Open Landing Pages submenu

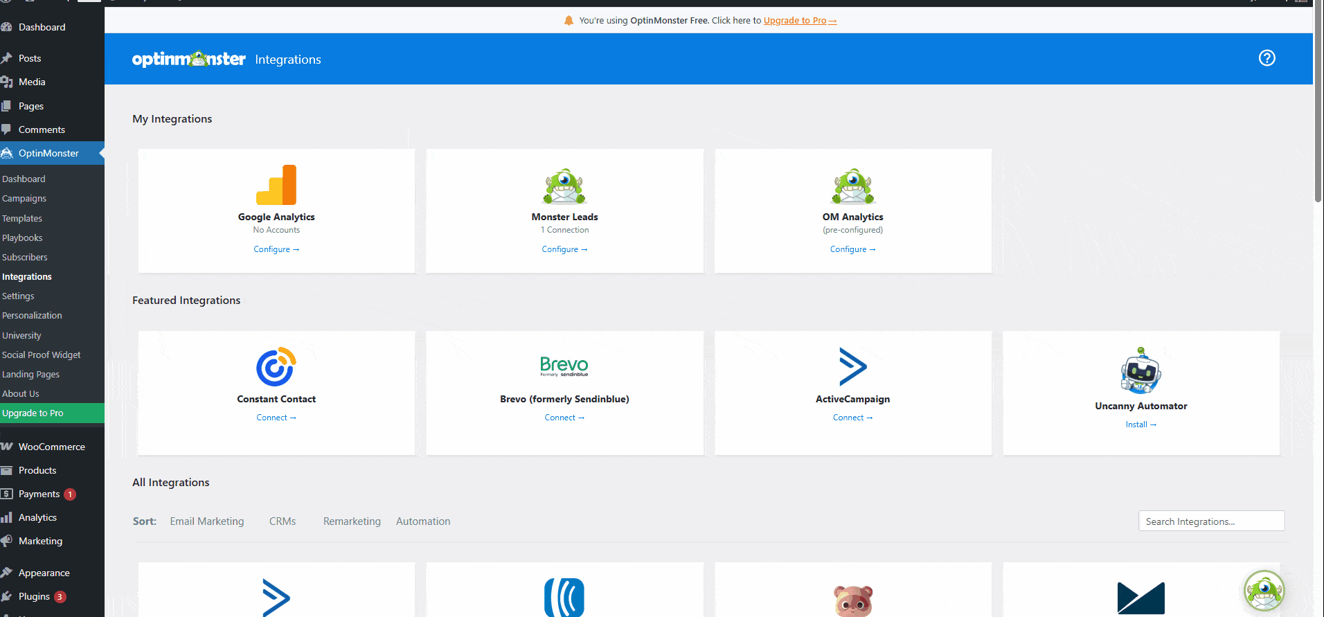(31, 374)
